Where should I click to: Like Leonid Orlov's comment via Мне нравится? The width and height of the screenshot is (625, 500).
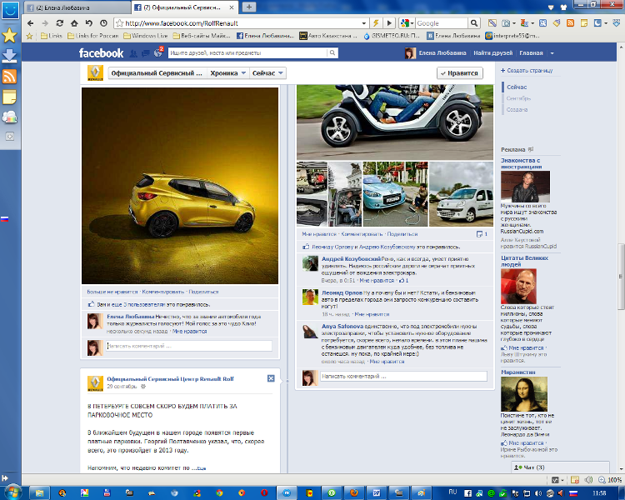tap(372, 314)
